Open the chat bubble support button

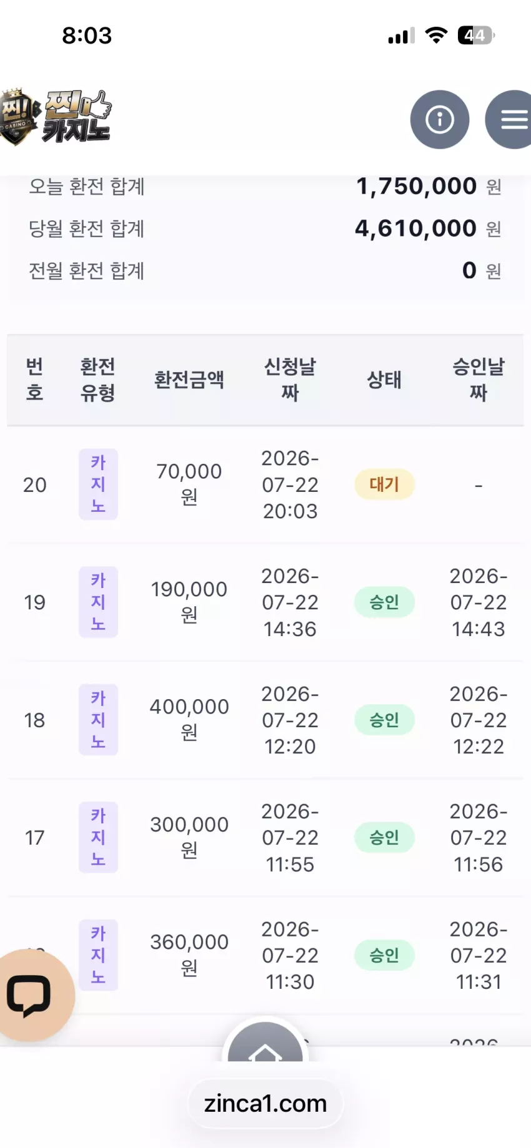pyautogui.click(x=31, y=995)
